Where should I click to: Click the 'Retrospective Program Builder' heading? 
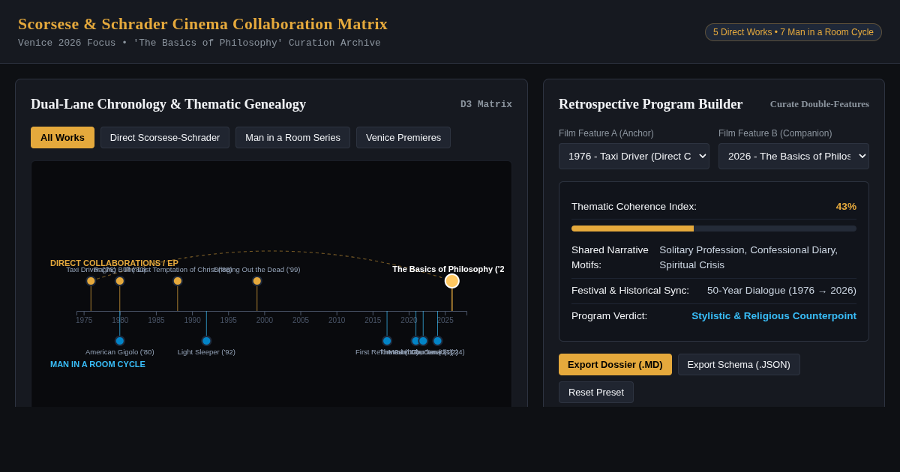click(x=650, y=104)
